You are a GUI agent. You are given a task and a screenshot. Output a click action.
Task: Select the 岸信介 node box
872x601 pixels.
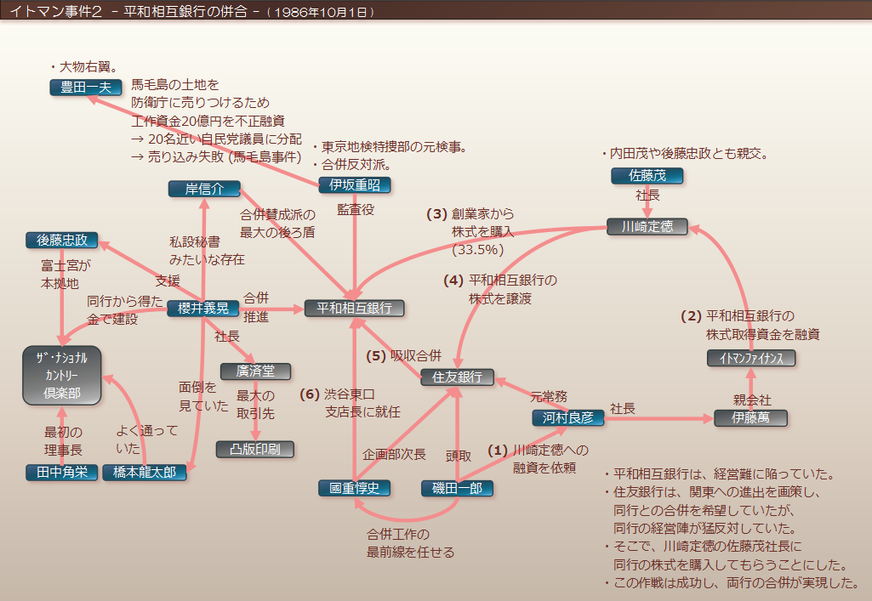[x=204, y=189]
